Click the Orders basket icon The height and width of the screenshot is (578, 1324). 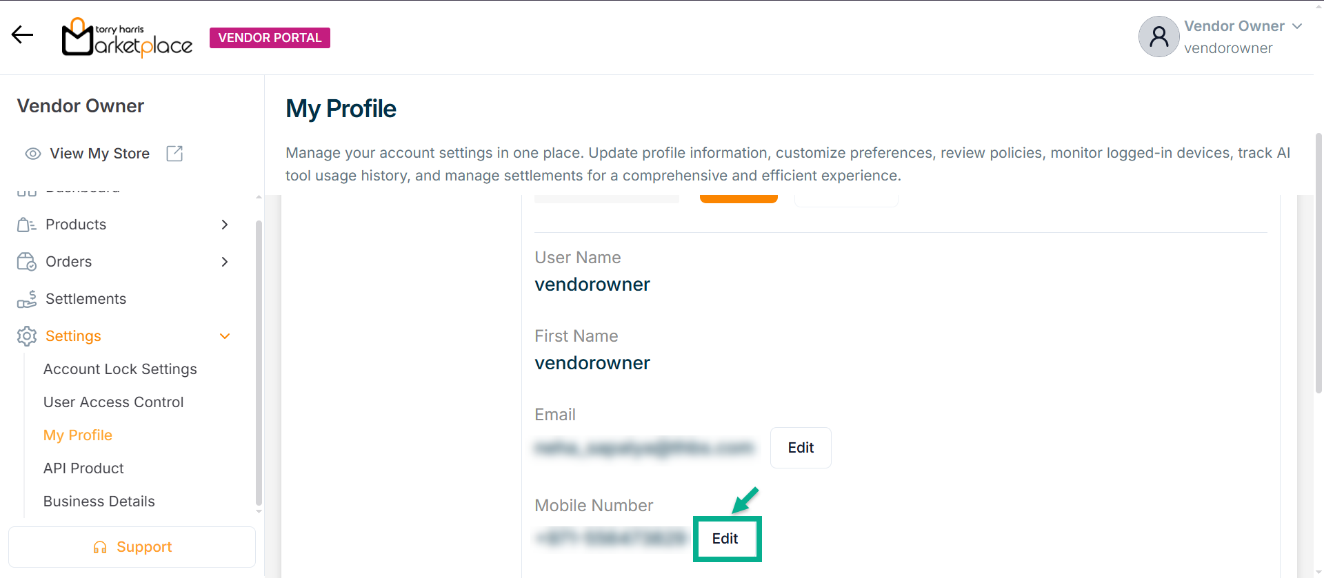click(26, 262)
